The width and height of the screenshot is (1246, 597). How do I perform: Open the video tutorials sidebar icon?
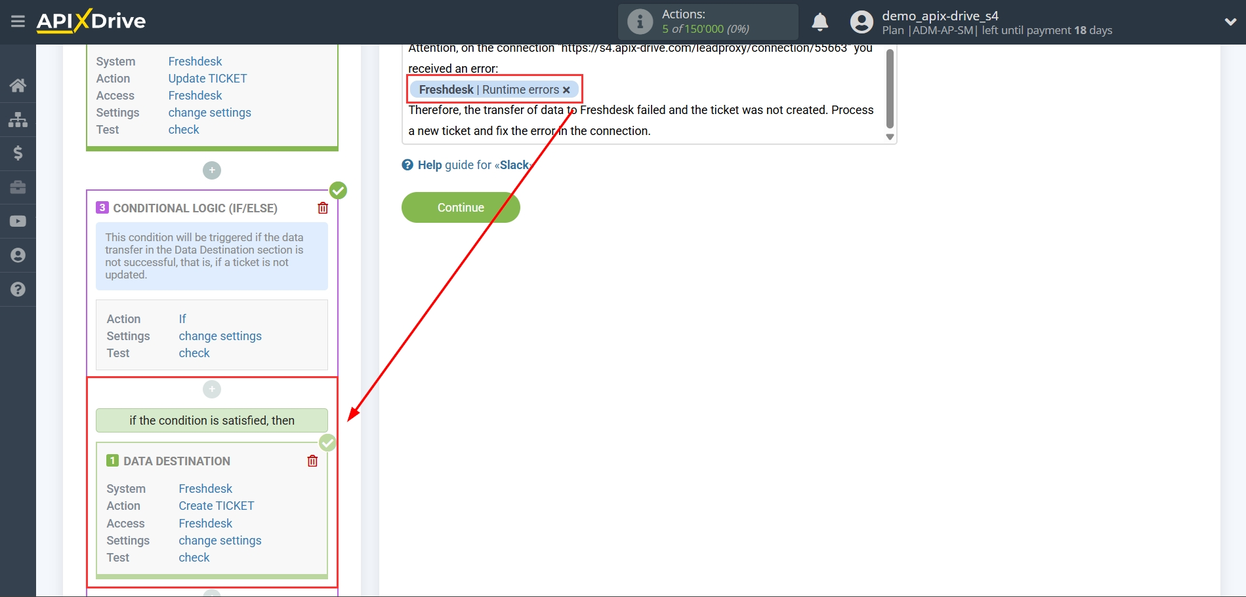pos(18,221)
